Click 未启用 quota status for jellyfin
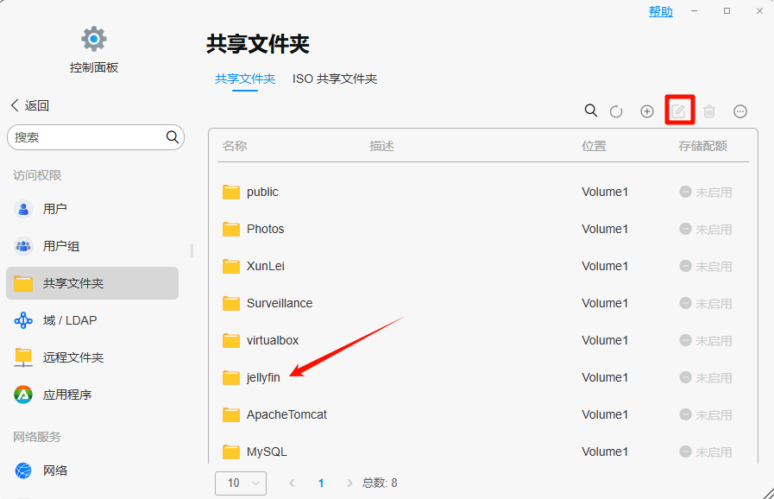 pos(705,378)
